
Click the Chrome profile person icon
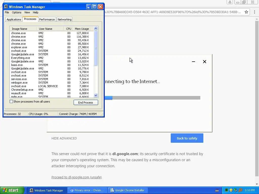(x=230, y=2)
